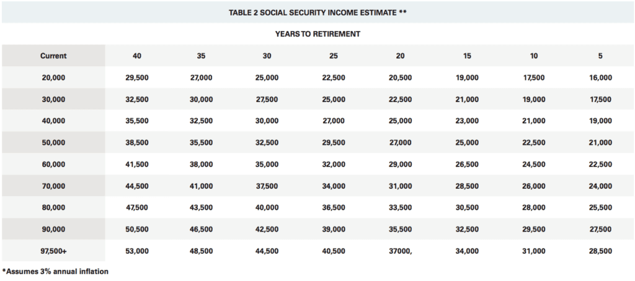Click the Table 2 Social Security title
This screenshot has height=281, width=635.
[x=317, y=12]
